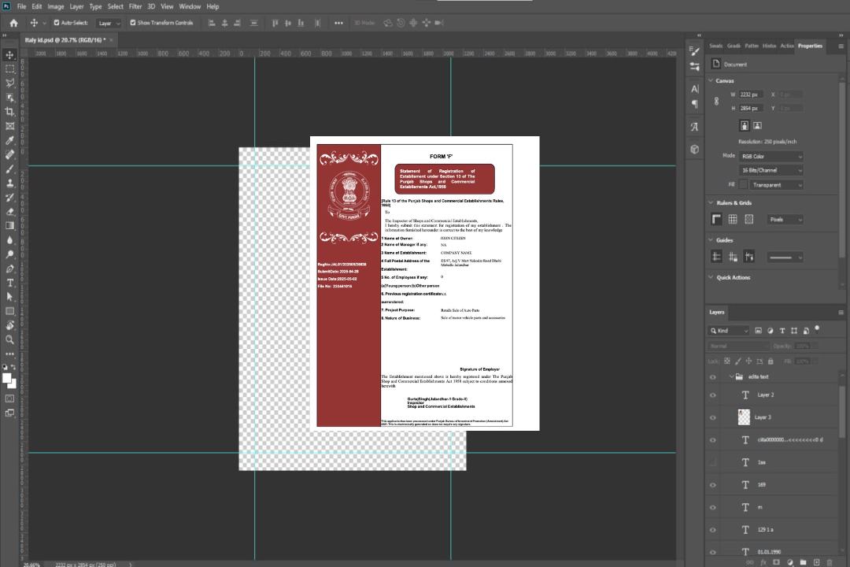
Task: Select the Path Selection tool
Action: 9,297
